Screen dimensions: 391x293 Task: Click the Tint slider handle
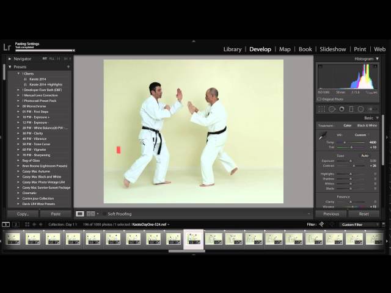coord(351,147)
